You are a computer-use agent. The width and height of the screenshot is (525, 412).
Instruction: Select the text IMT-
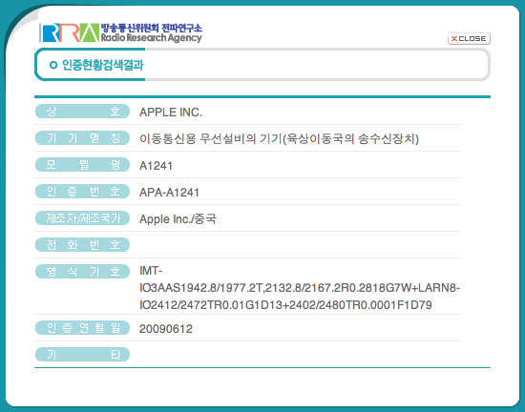[151, 271]
